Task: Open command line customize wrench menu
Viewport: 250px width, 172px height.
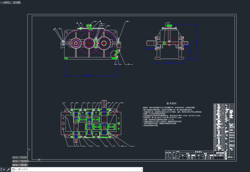Action: click(8, 170)
